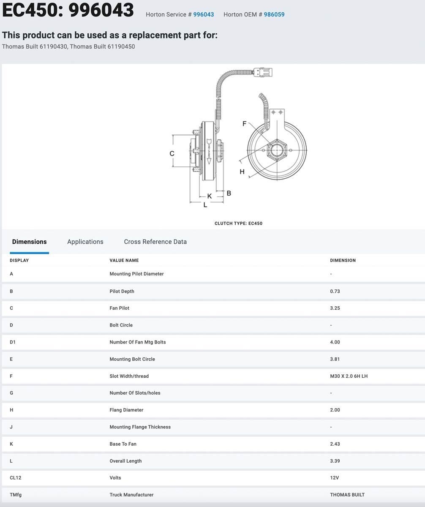Viewport: 425px width, 507px height.
Task: Click the Mounting Bolt Circle row label
Action: 132,359
